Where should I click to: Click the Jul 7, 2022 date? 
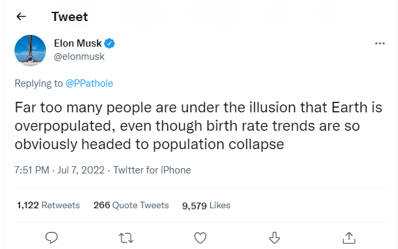[81, 170]
